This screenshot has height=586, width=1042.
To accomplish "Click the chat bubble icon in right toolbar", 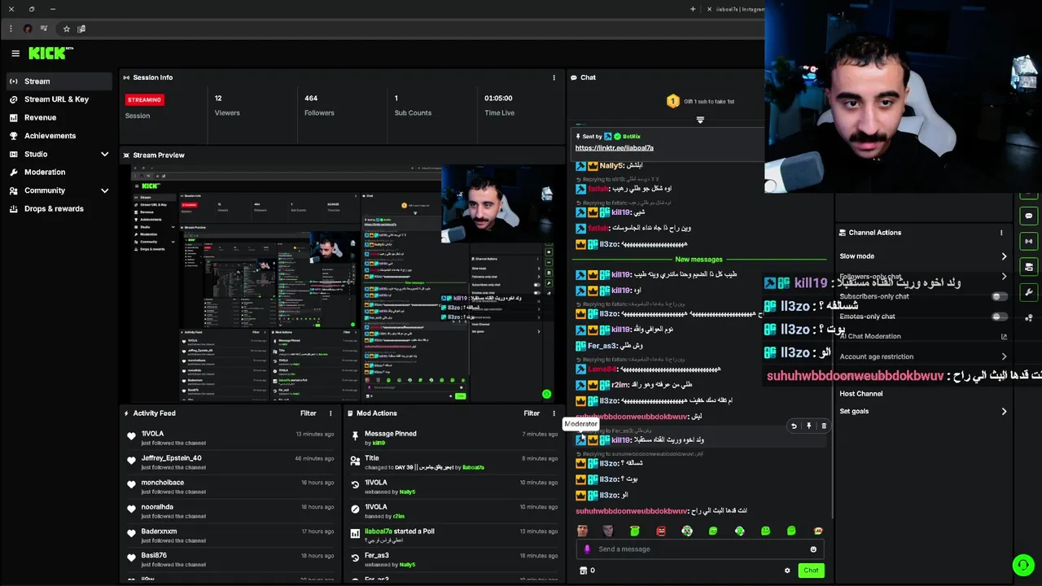I will coord(1029,216).
